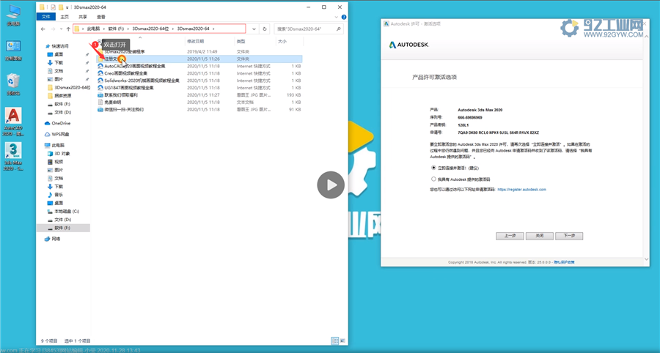Open 本地磁盘 (C:) drive
Screen dimensions: 660x353
click(x=67, y=212)
